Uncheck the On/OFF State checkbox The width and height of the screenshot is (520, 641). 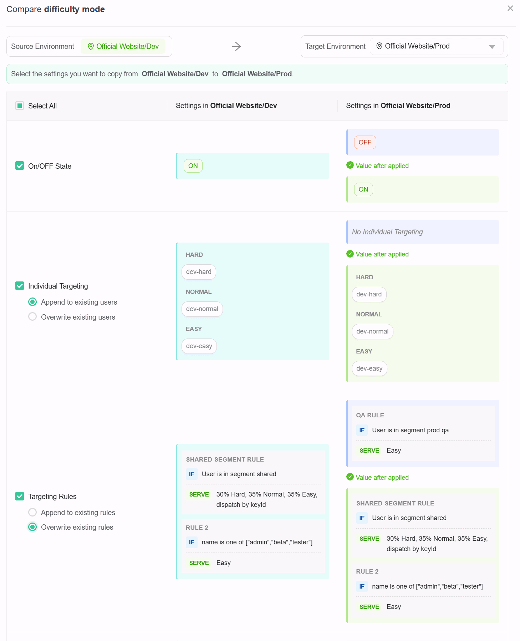click(20, 166)
